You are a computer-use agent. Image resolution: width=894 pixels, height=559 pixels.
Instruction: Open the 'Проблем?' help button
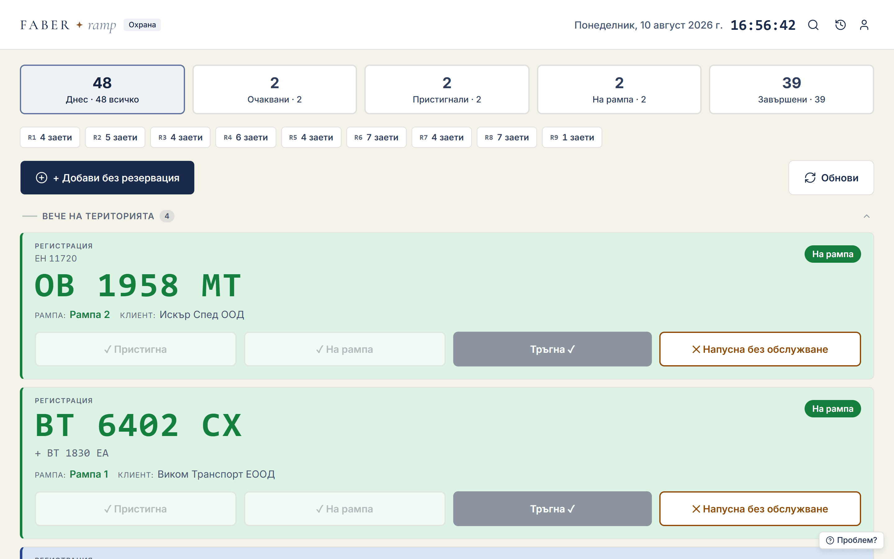[x=851, y=540]
